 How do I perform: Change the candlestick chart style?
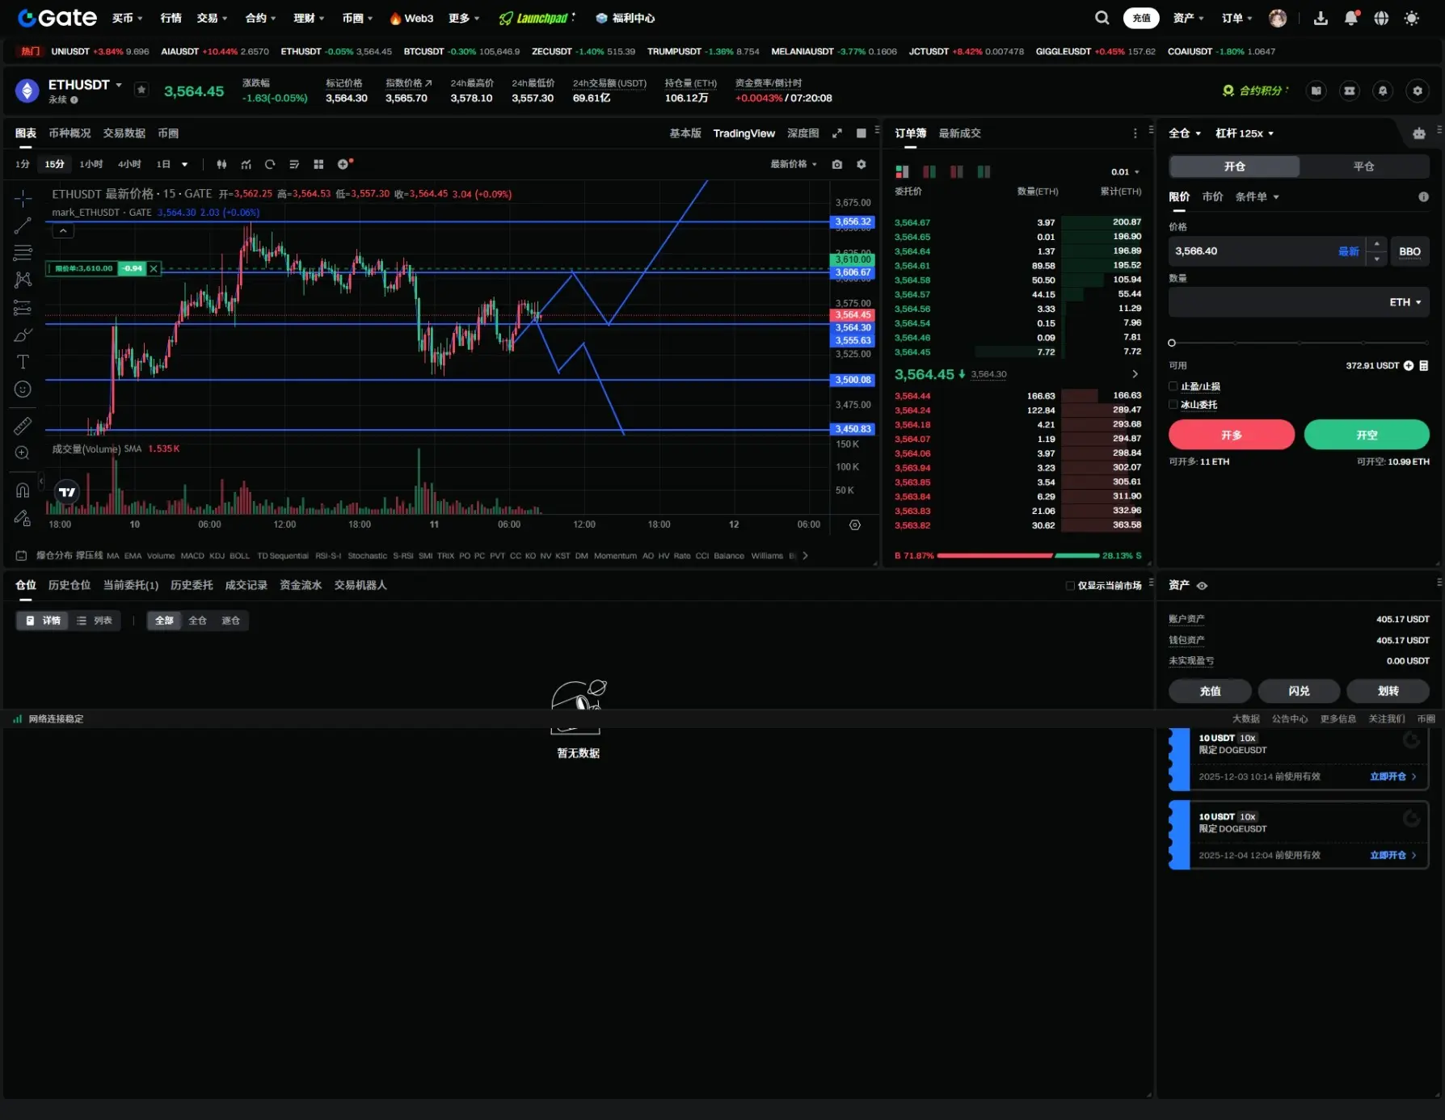pyautogui.click(x=221, y=164)
